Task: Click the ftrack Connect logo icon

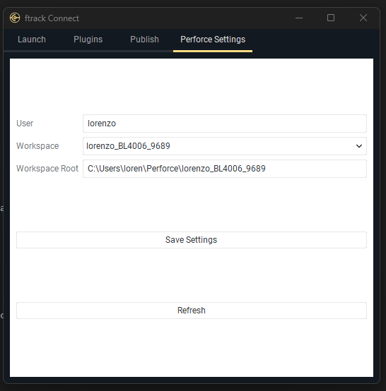Action: click(15, 18)
